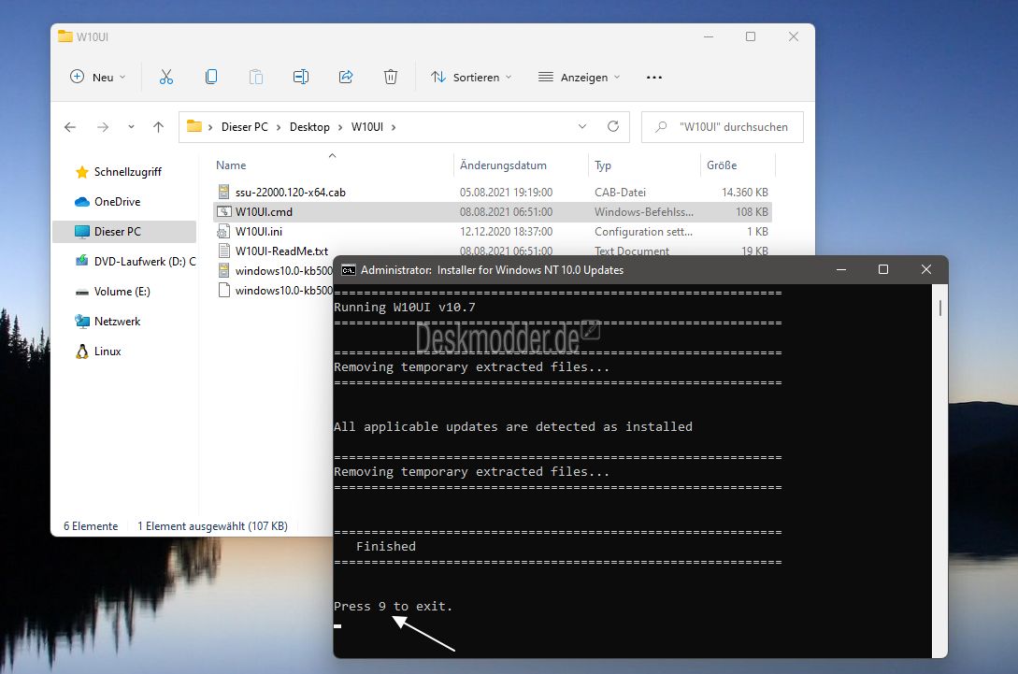Click the W10UI.cmd file icon
This screenshot has height=674, width=1018.
224,211
